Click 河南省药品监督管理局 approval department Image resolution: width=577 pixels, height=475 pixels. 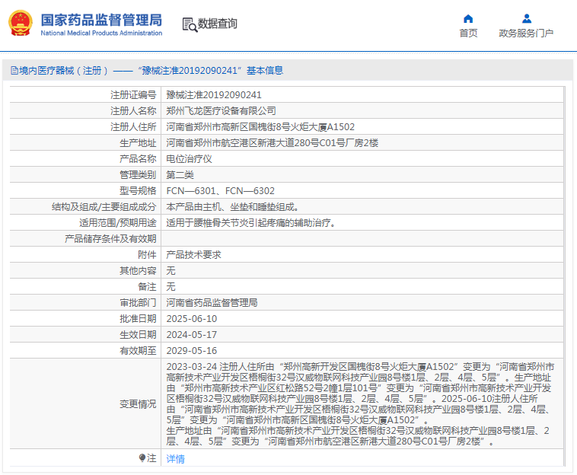pos(212,303)
